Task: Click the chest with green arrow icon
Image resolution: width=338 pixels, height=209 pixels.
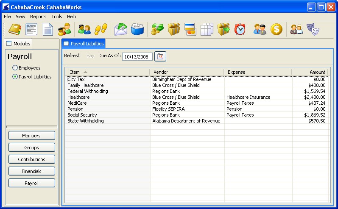Action: (223, 29)
